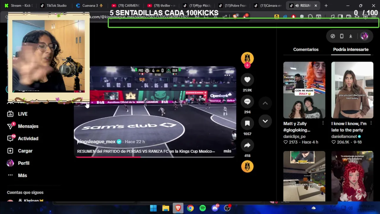Go to next video with down chevron

click(265, 121)
